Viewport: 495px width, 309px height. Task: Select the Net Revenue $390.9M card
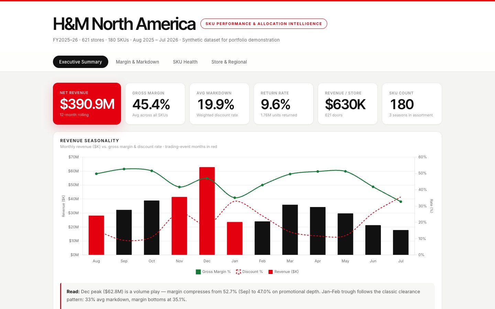point(87,104)
